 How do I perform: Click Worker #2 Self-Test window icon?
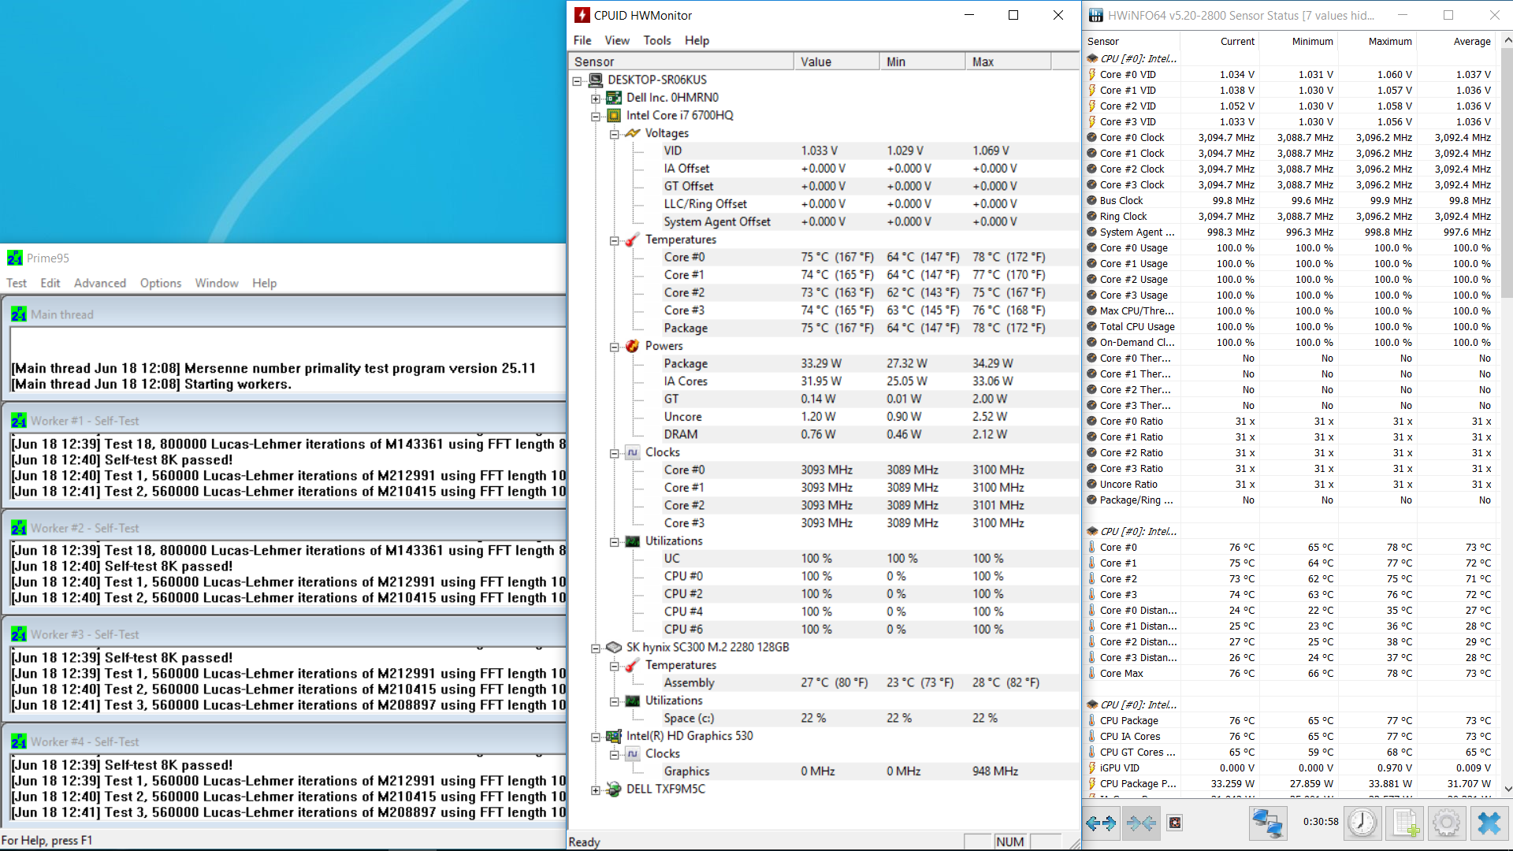[19, 528]
